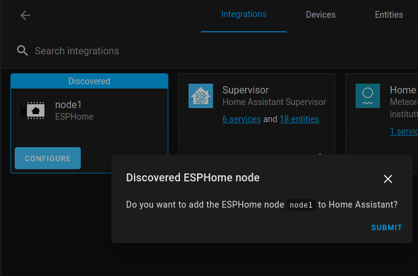Open the 1 service link on Home card
The height and width of the screenshot is (276, 418).
click(x=404, y=131)
